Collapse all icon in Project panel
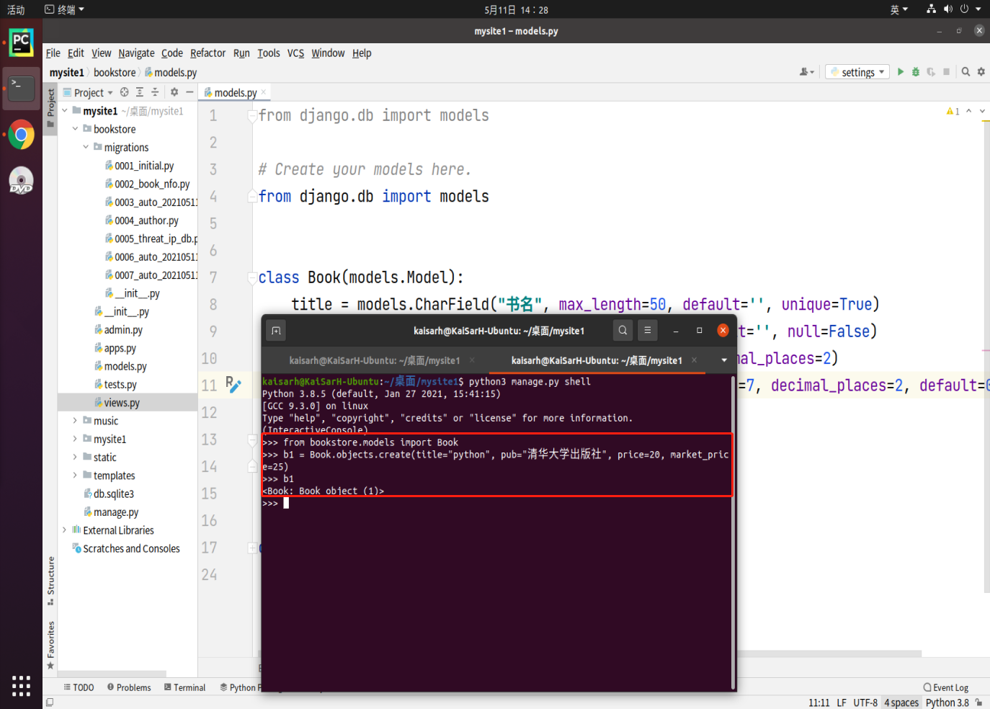The width and height of the screenshot is (990, 709). coord(154,92)
